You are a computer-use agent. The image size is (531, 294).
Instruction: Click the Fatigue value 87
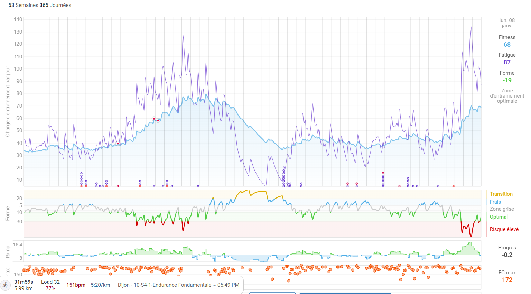507,62
